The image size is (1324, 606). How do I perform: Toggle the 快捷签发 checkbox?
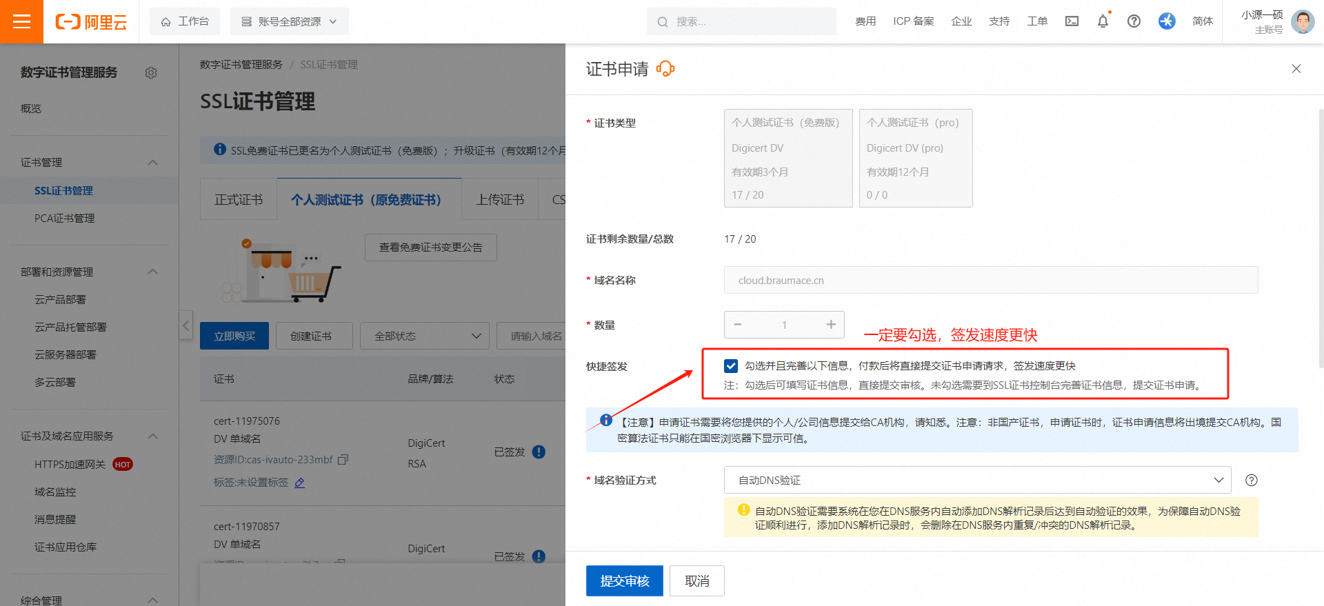tap(731, 366)
